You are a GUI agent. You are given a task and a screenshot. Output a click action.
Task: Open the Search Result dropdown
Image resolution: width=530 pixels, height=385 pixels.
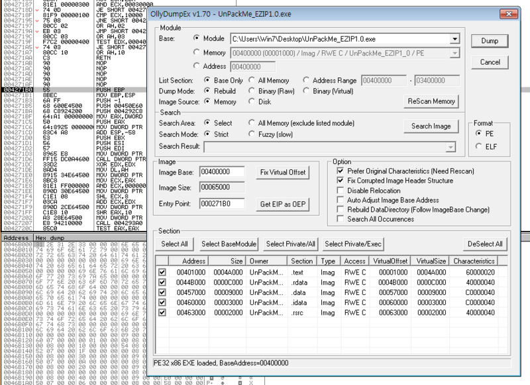pyautogui.click(x=450, y=147)
